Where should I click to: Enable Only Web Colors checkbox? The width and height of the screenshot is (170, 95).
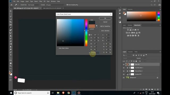pyautogui.click(x=58, y=48)
